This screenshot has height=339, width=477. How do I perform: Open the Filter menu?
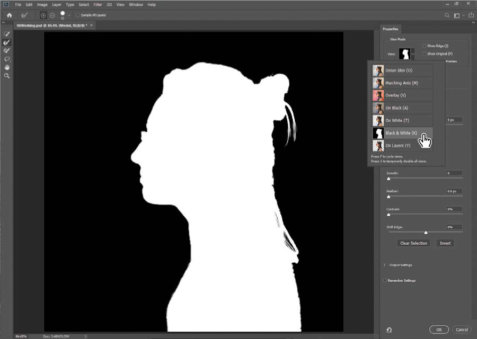pos(98,4)
